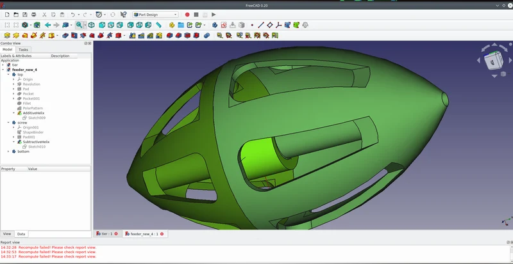Click the Print icon

pyautogui.click(x=34, y=15)
